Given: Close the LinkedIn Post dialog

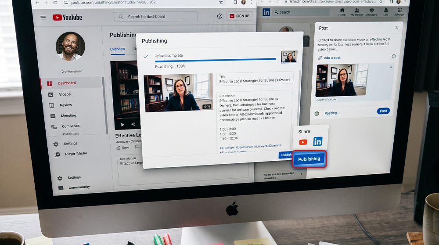Looking at the screenshot, I should coord(397,27).
